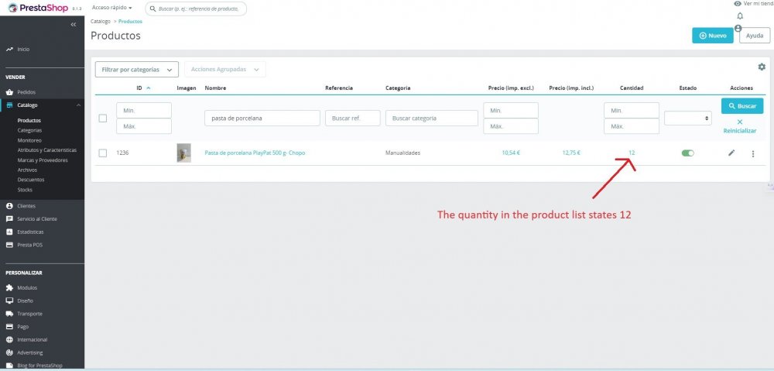The height and width of the screenshot is (371, 774).
Task: Click price incl. tax 12,75 €
Action: click(571, 153)
